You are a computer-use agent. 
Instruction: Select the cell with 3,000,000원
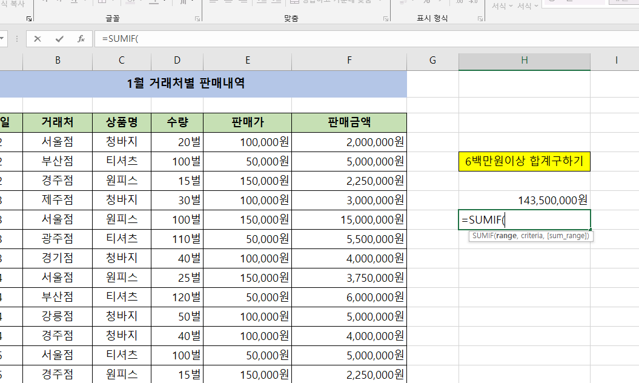[x=349, y=200]
